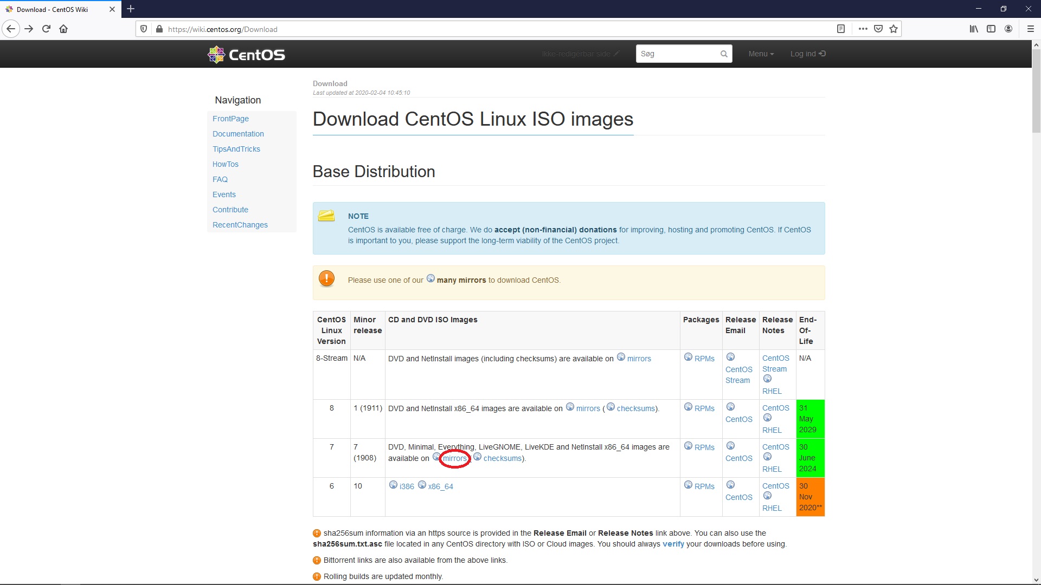Click the many mirrors link
The image size is (1041, 585).
461,280
